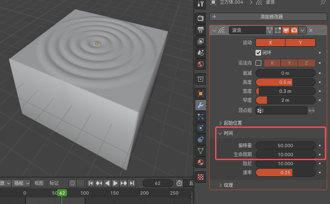Open the 视图 menu in timeline
The height and width of the screenshot is (204, 330).
click(39, 183)
